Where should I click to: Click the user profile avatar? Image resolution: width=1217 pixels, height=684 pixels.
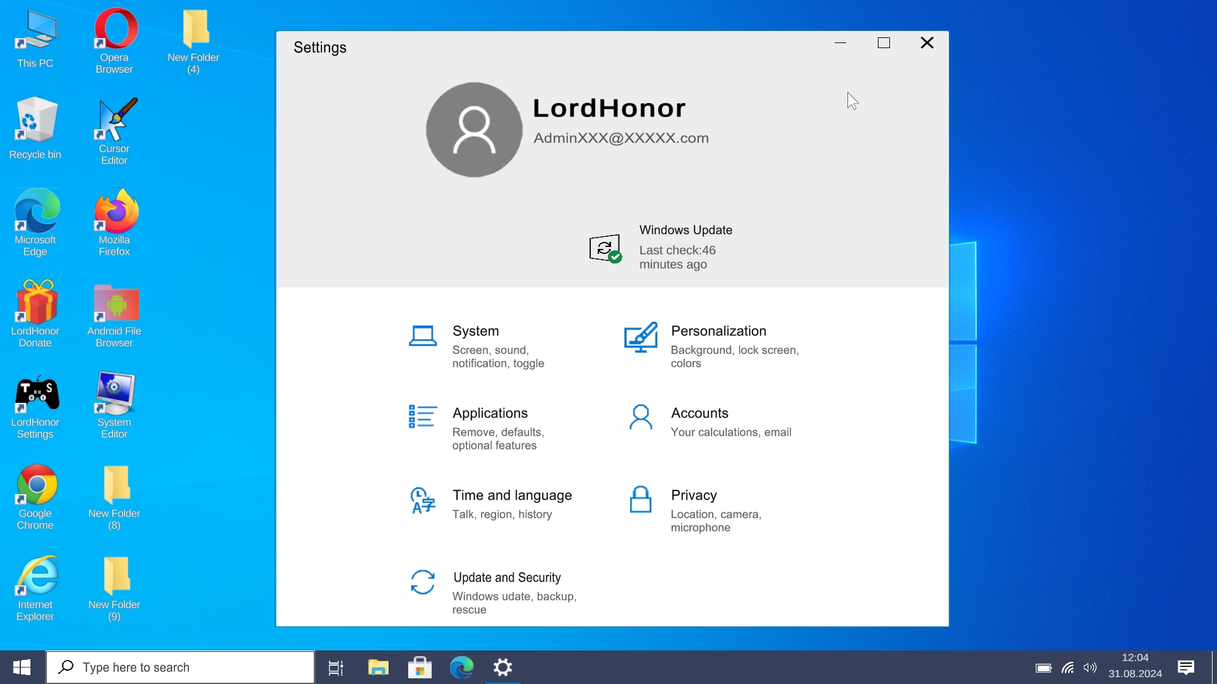click(x=474, y=130)
